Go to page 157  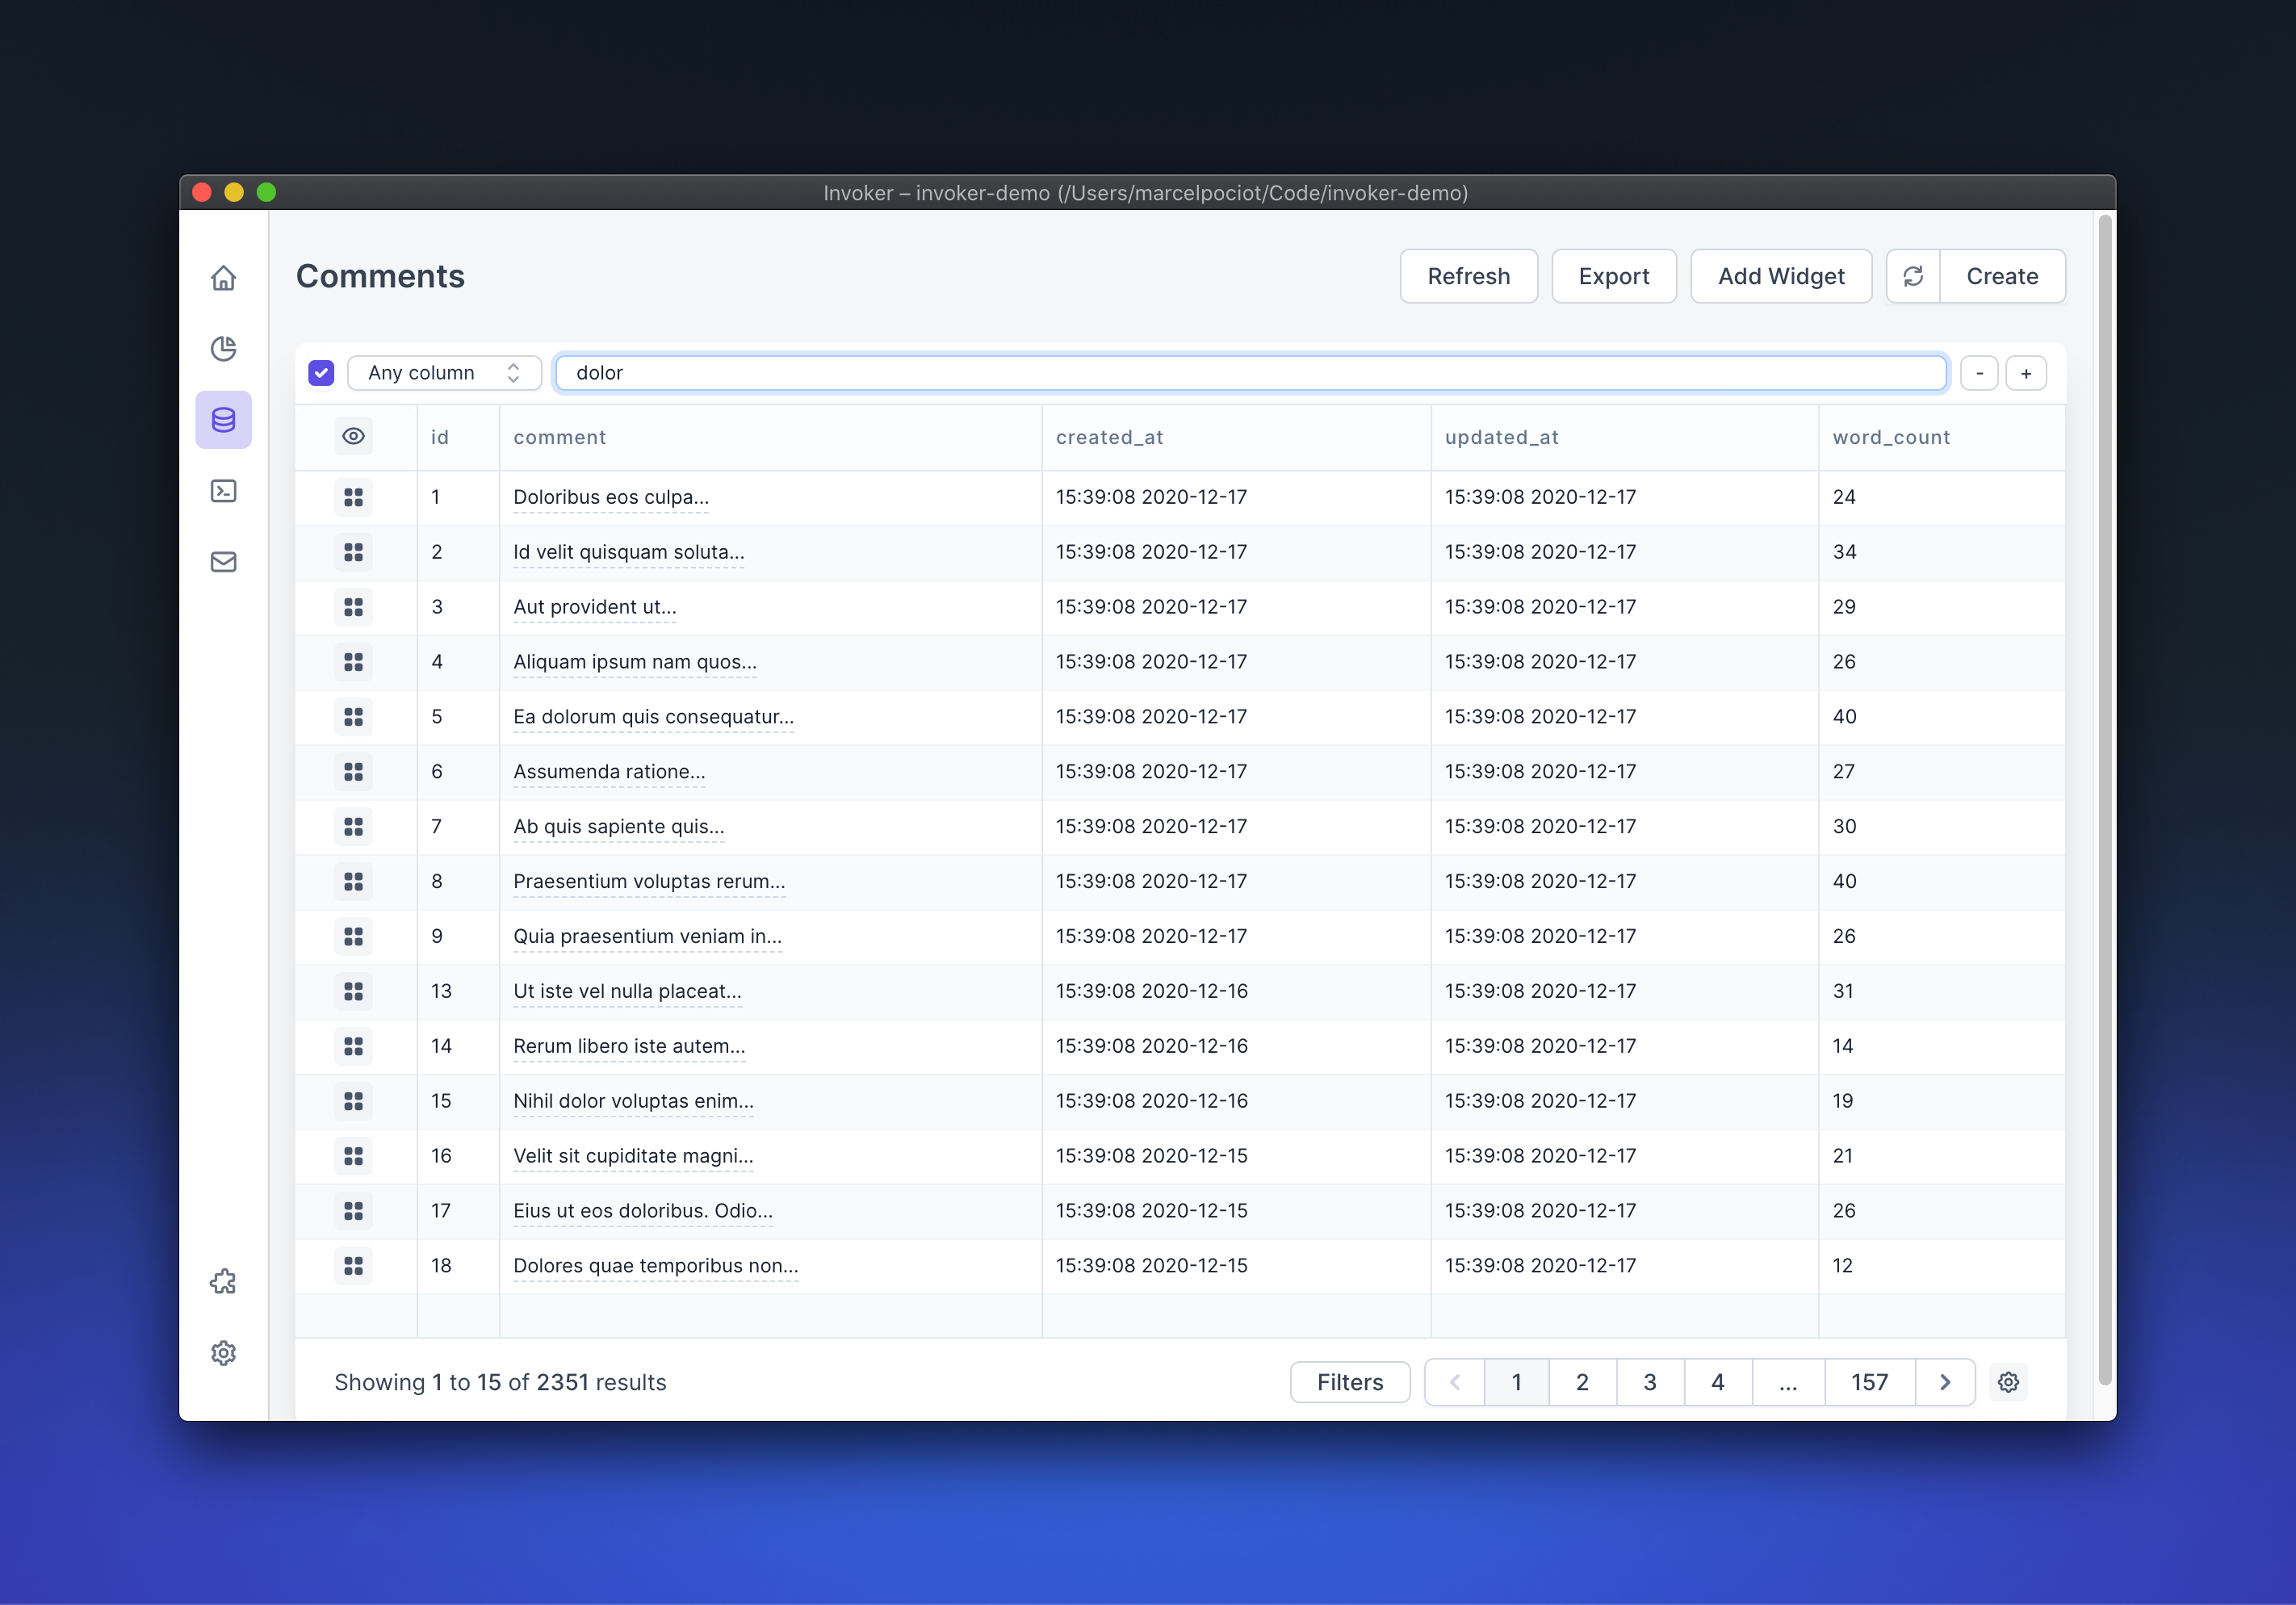pos(1870,1382)
